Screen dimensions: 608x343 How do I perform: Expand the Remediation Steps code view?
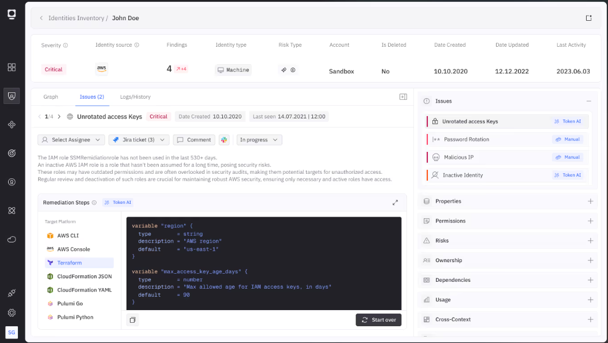(395, 202)
